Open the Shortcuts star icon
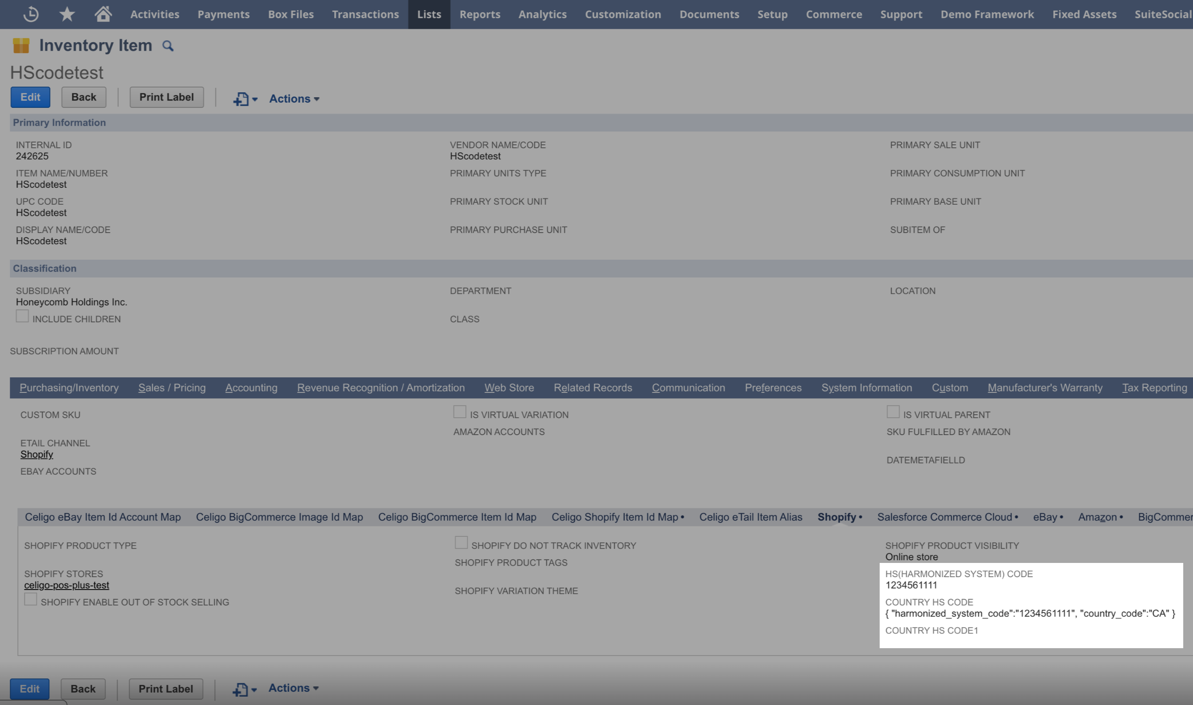Viewport: 1193px width, 705px height. coord(67,14)
